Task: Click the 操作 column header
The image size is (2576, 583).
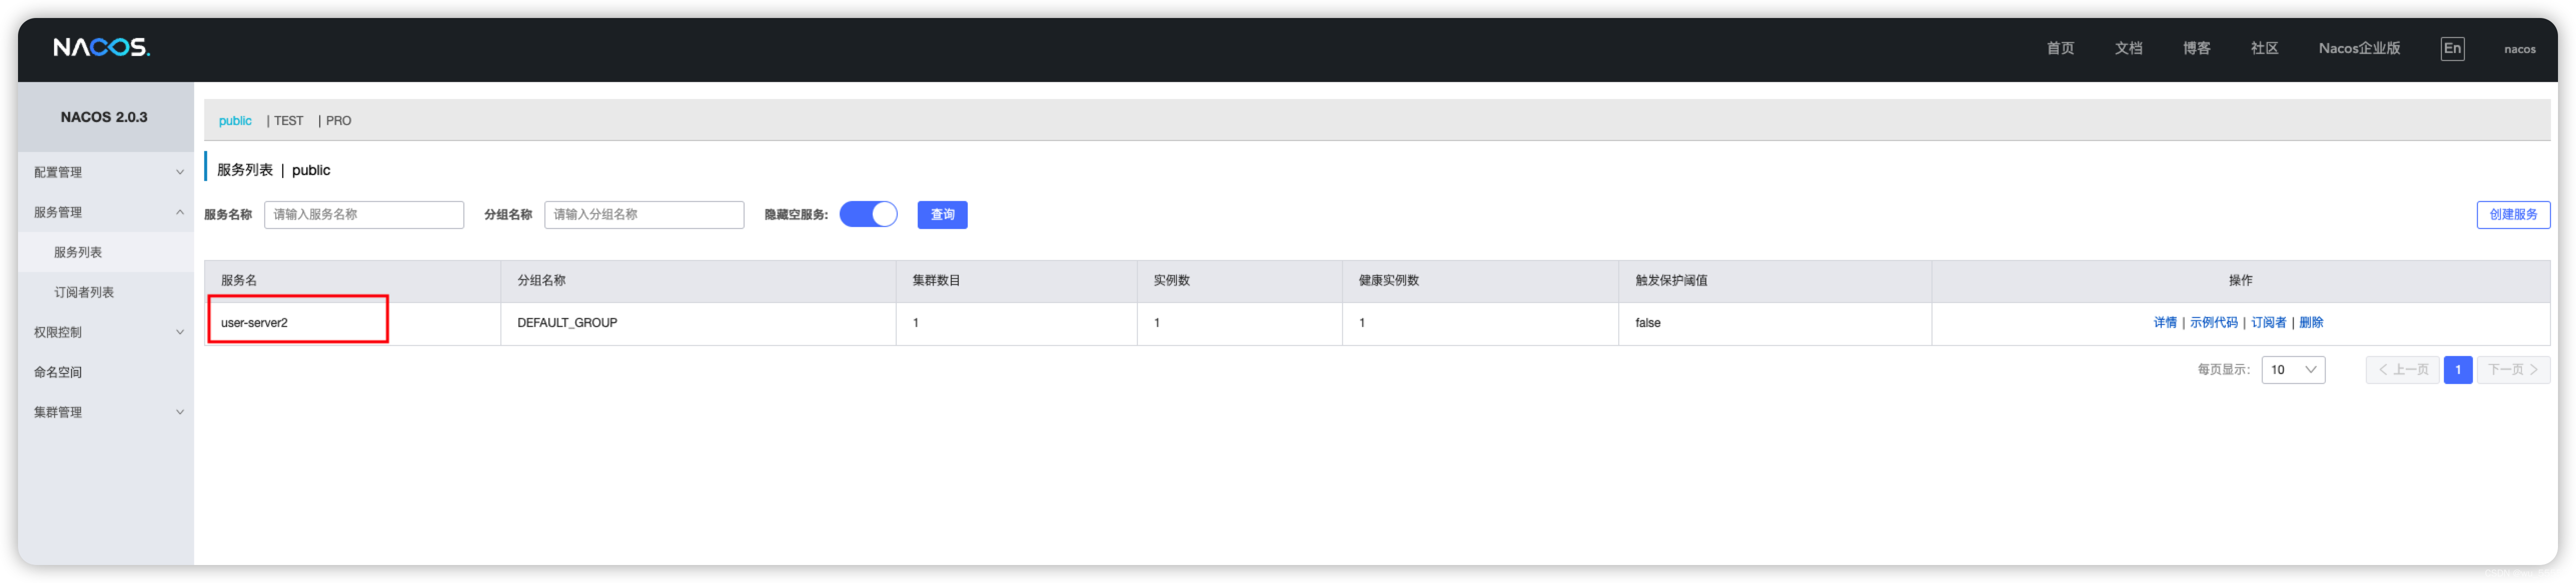Action: coord(2240,281)
